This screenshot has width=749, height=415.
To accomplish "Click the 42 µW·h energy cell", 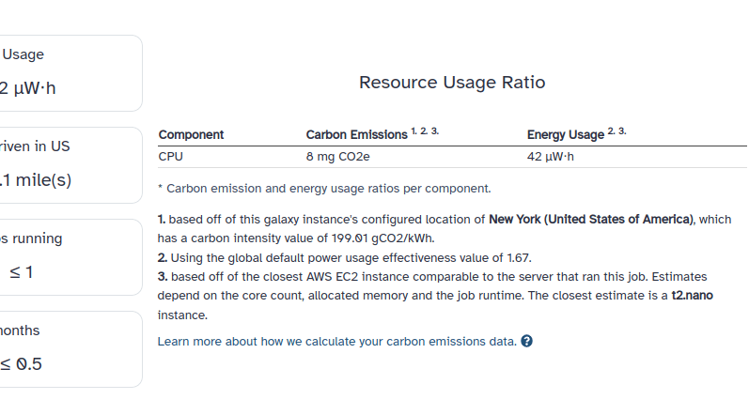I will pyautogui.click(x=551, y=157).
